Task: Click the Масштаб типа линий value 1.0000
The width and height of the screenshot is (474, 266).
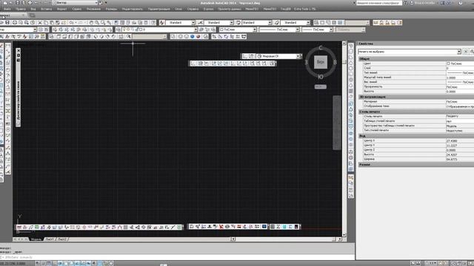Action: point(460,78)
